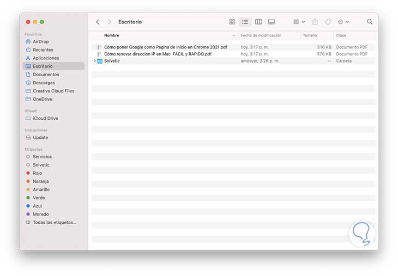The image size is (398, 276).
Task: Close the Finder window with red button
Action: [x=28, y=22]
